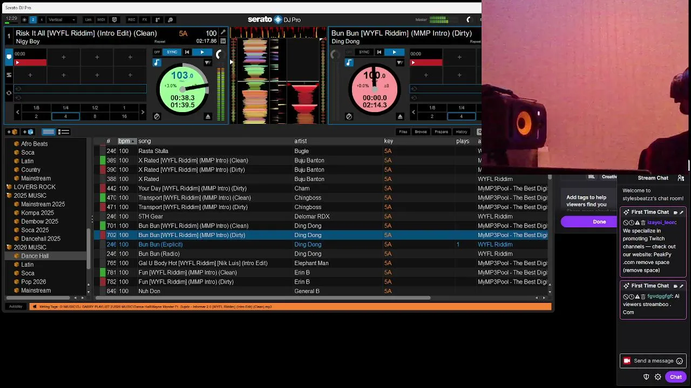The width and height of the screenshot is (691, 388).
Task: Toggle the Autoplay button
Action: coord(16,307)
